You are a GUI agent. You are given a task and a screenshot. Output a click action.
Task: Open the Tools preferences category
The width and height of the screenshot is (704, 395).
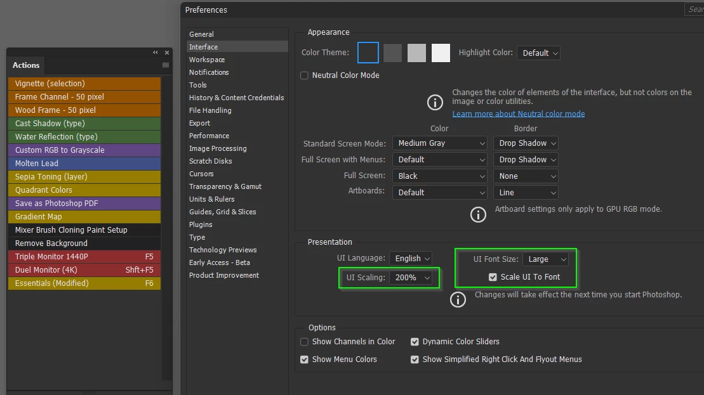(x=237, y=85)
